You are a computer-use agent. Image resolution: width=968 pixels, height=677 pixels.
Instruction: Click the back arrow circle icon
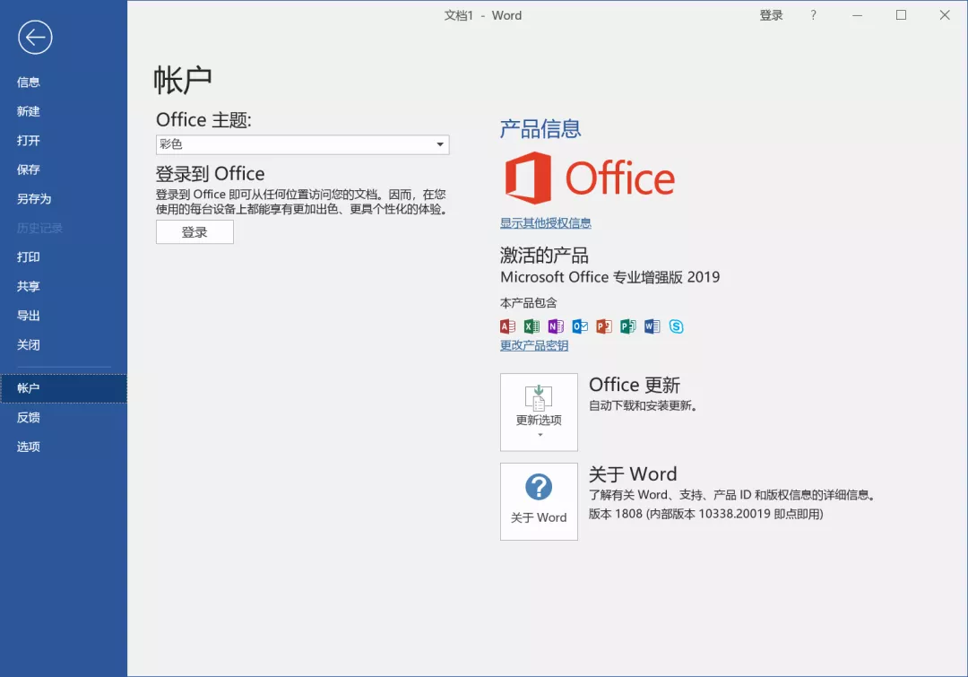[x=35, y=38]
